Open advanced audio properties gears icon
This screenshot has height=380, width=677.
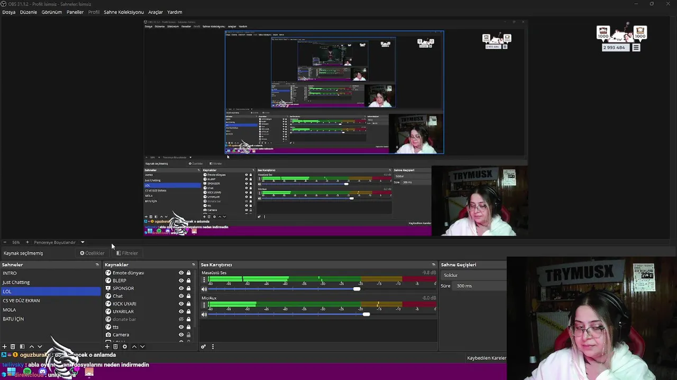(x=203, y=347)
